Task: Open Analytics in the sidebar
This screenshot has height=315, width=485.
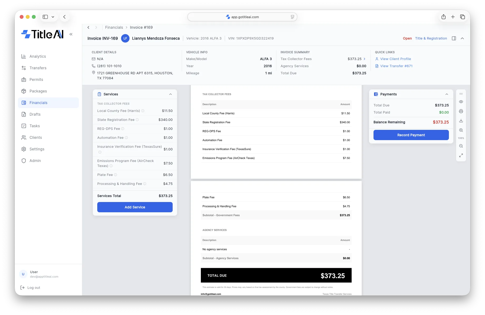Action: [x=48, y=56]
